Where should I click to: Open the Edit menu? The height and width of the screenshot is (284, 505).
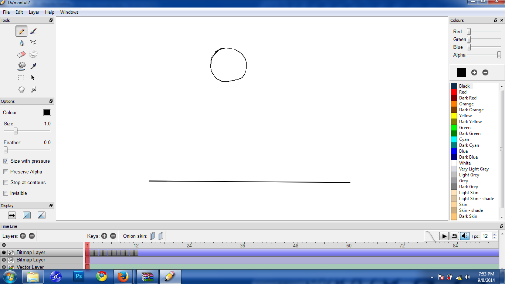click(19, 12)
